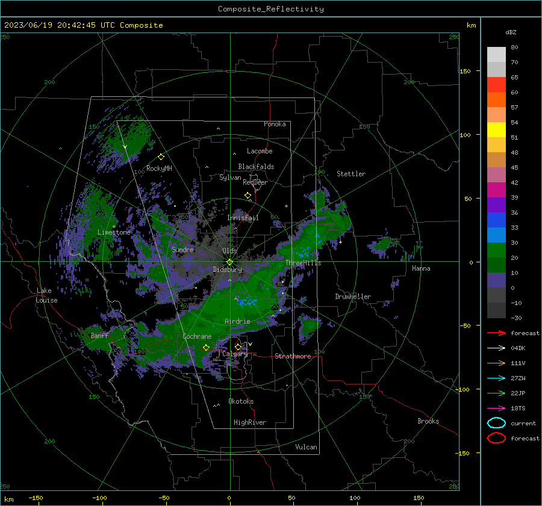
Task: Click the Vulcan label
Action: (306, 447)
